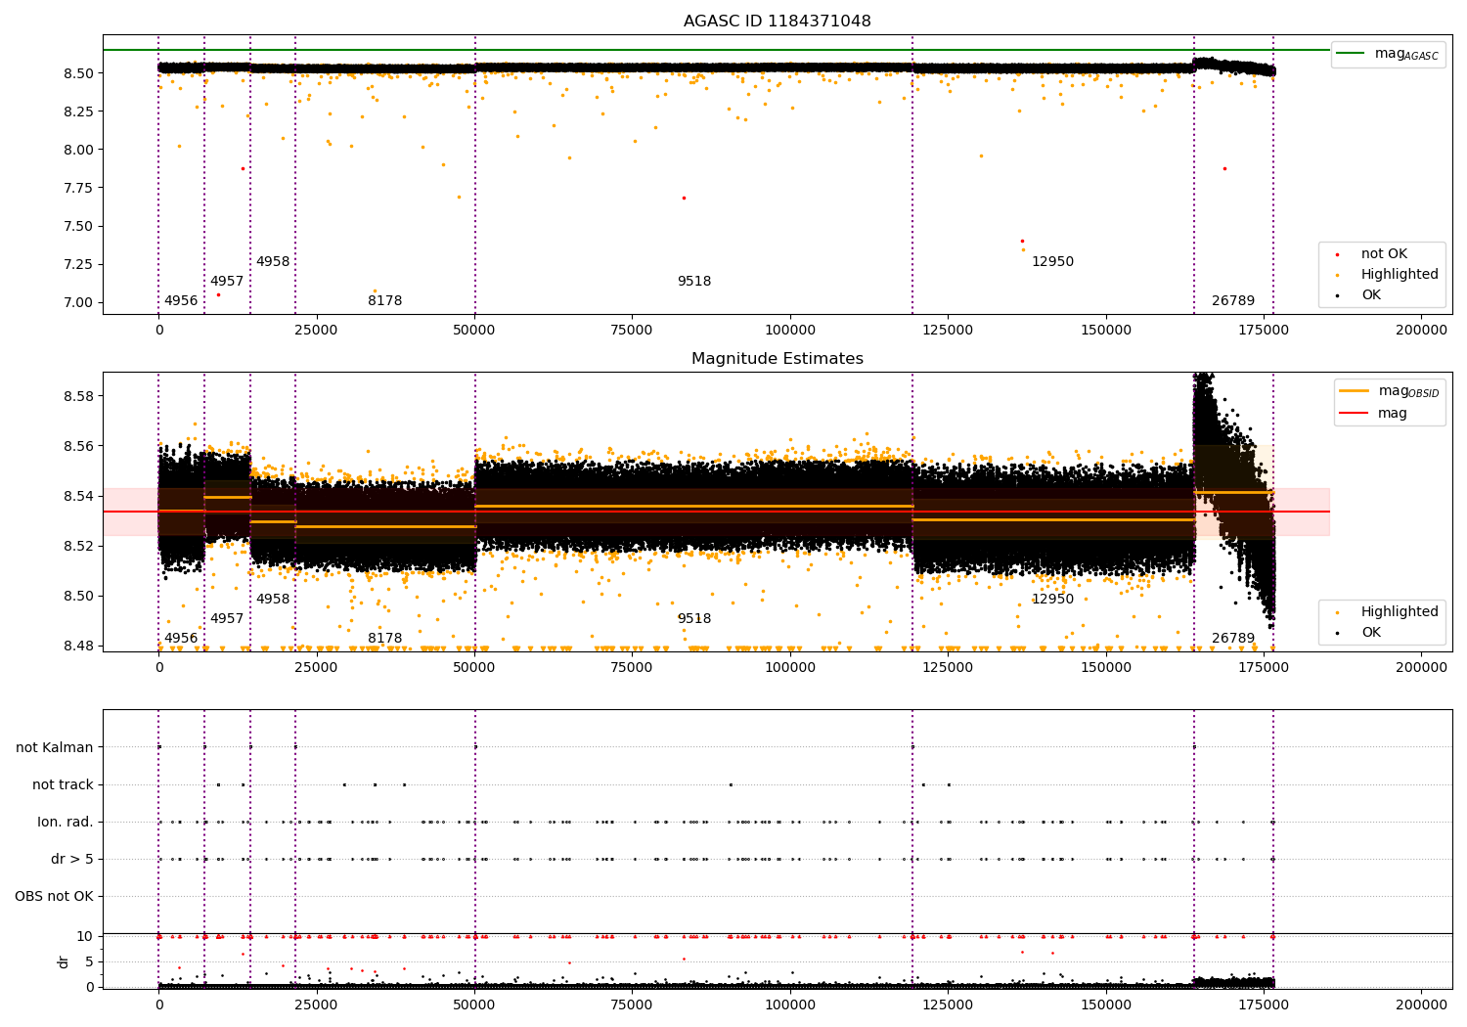Viewport: 1467px width, 1027px height.
Task: Click the 7.75 y-axis tick label
Action: coord(80,188)
